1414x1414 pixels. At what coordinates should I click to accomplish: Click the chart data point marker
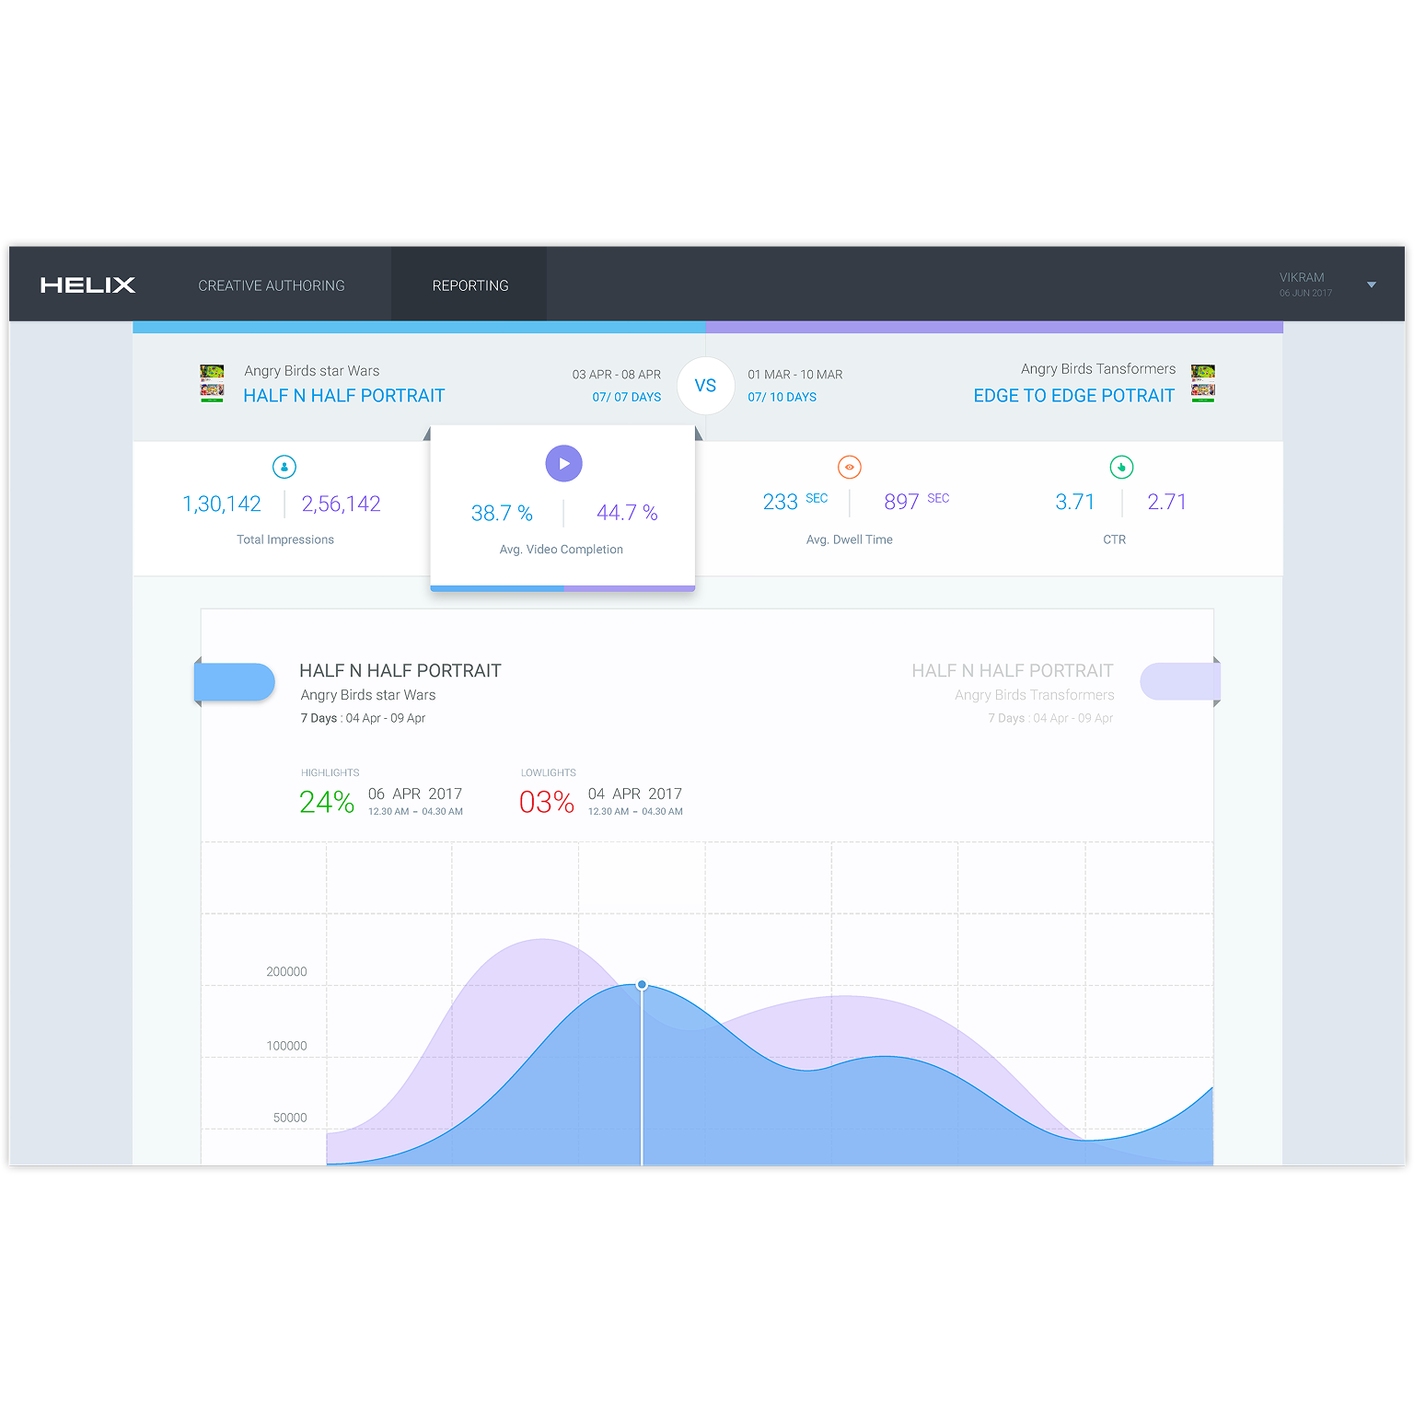642,985
